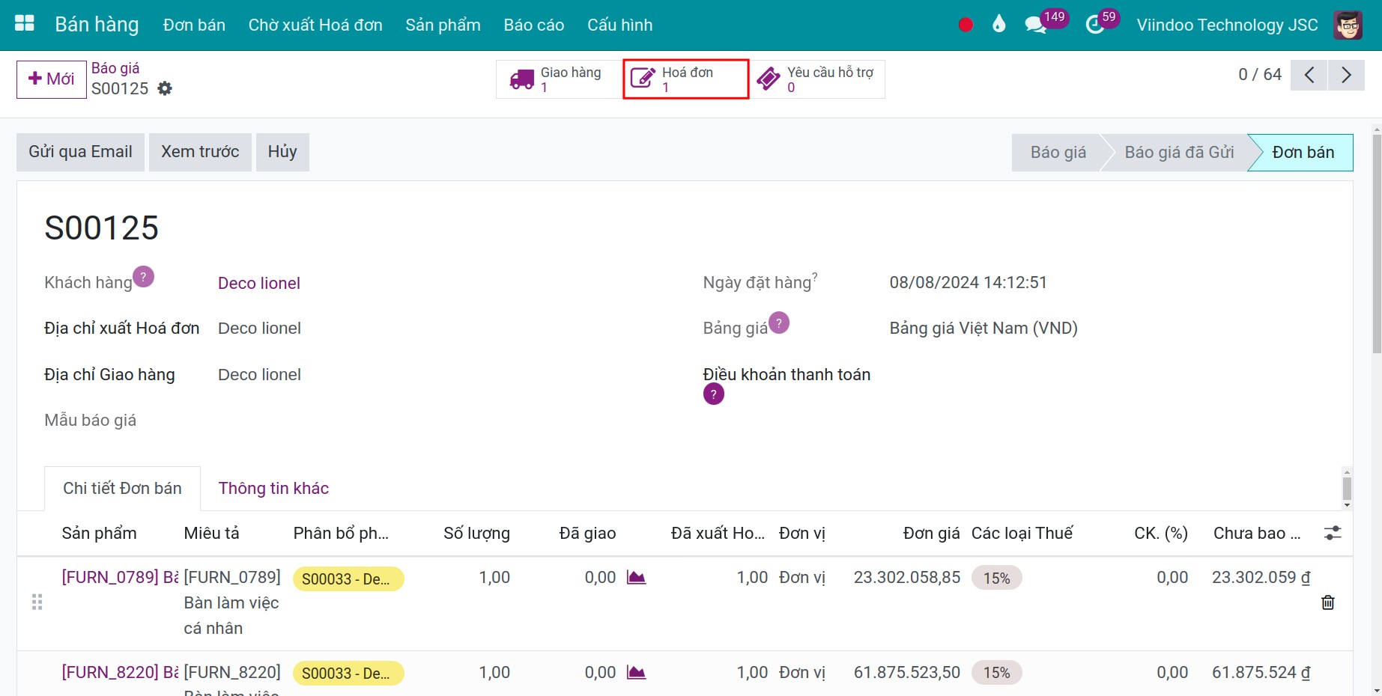Open the apps grid menu icon

(x=25, y=24)
